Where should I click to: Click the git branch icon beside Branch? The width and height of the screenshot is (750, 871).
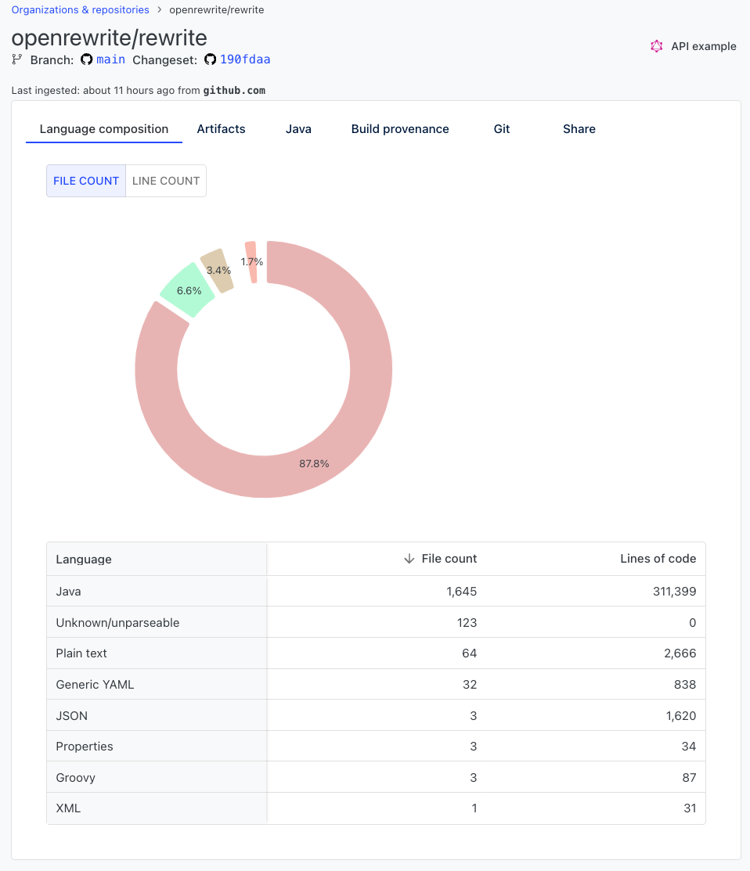click(x=17, y=59)
